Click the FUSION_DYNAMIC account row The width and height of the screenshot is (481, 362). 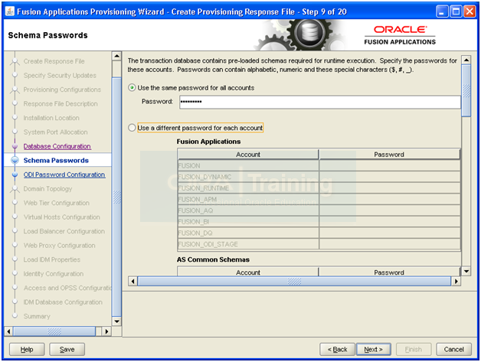pos(319,177)
